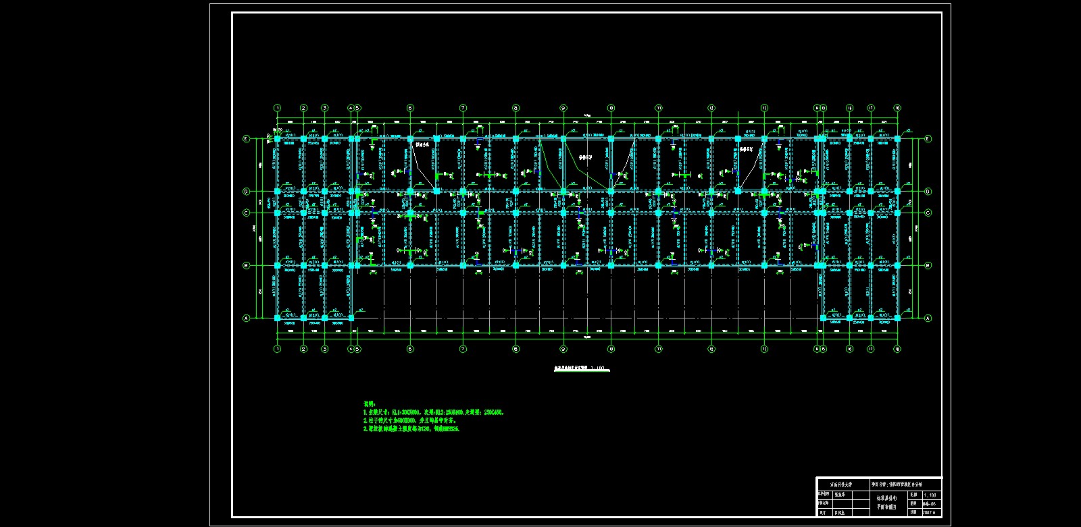
Task: Select the 2007.6 date cell
Action: pos(932,512)
